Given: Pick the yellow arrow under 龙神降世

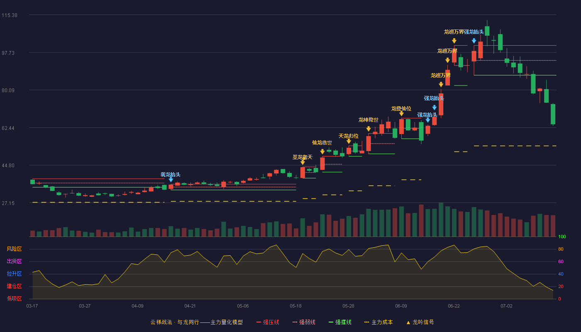Looking at the screenshot, I should coord(369,129).
